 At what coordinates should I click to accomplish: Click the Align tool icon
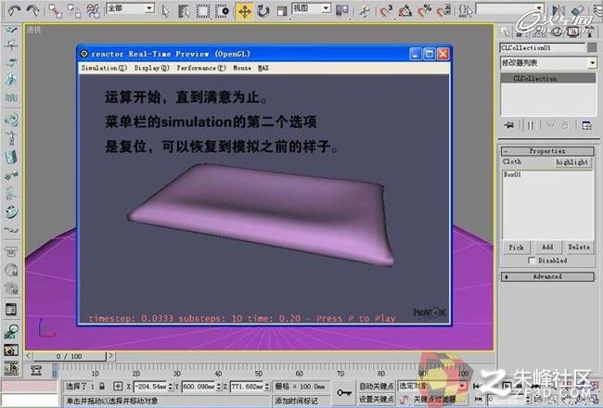(x=577, y=11)
